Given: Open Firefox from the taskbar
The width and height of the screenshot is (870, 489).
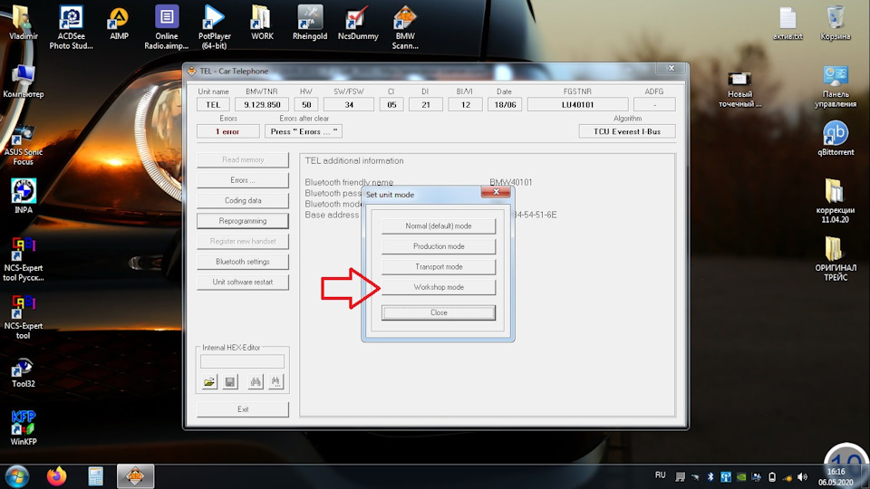Looking at the screenshot, I should [x=56, y=476].
